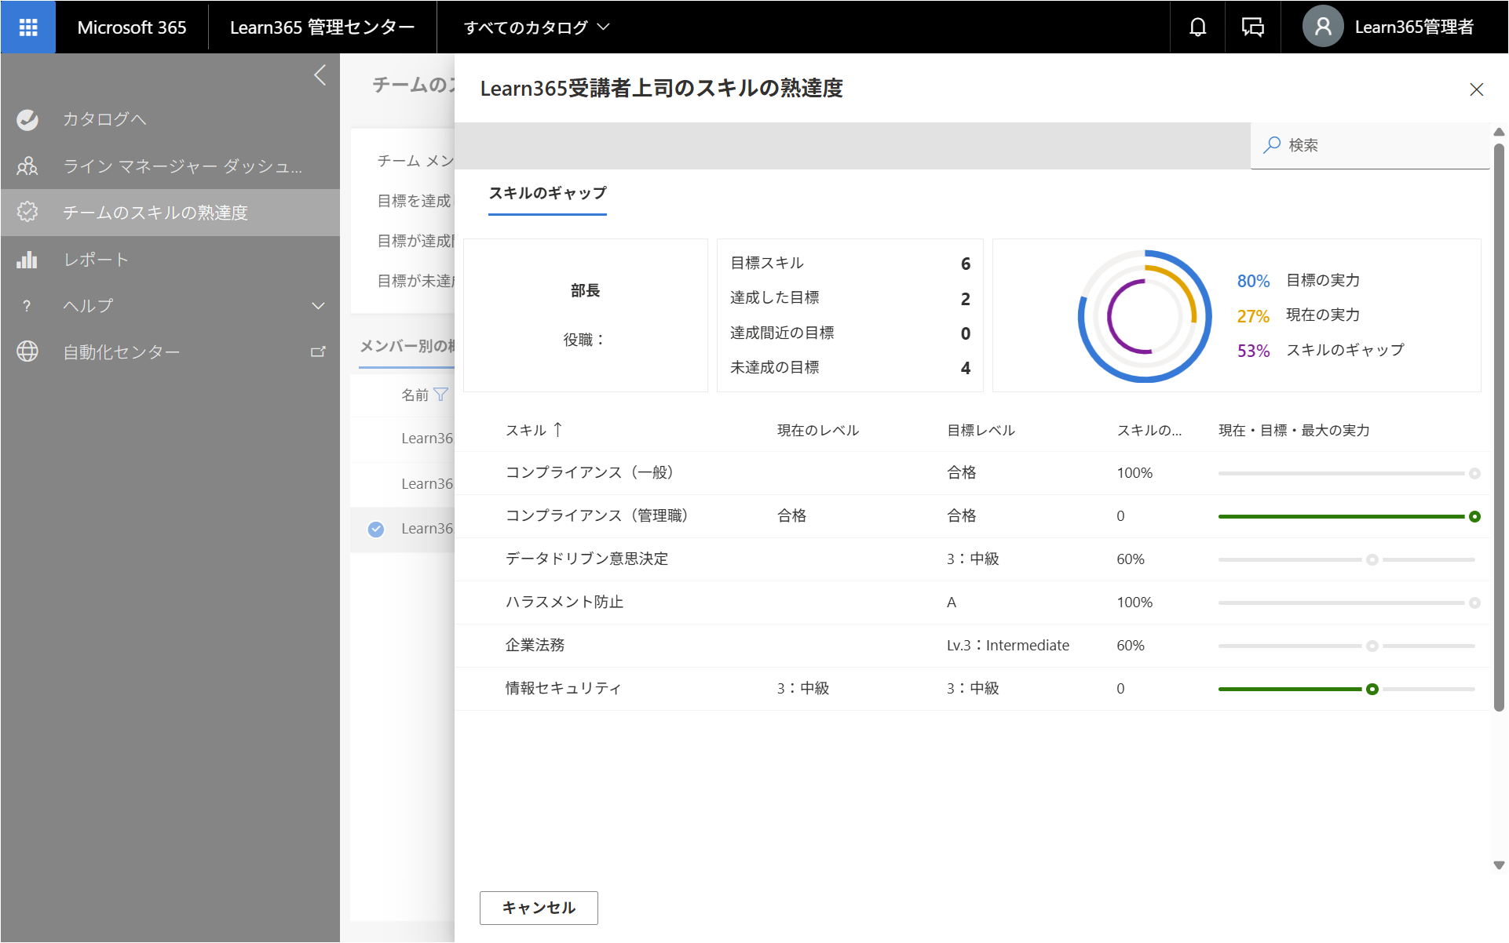This screenshot has width=1509, height=943.
Task: Close the skill proficiency panel
Action: (1476, 89)
